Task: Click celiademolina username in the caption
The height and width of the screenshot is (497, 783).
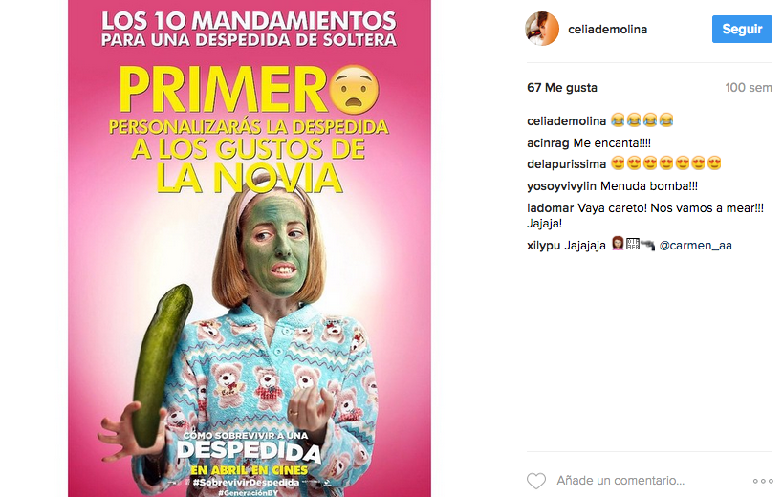Action: pyautogui.click(x=566, y=121)
